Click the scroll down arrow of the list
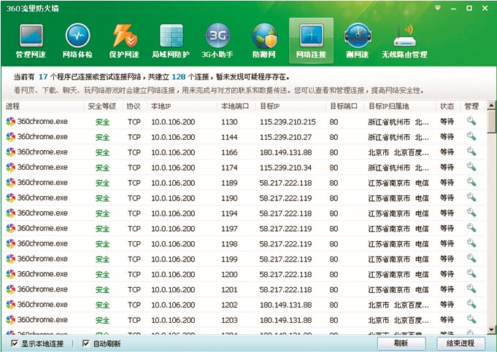 (x=492, y=330)
